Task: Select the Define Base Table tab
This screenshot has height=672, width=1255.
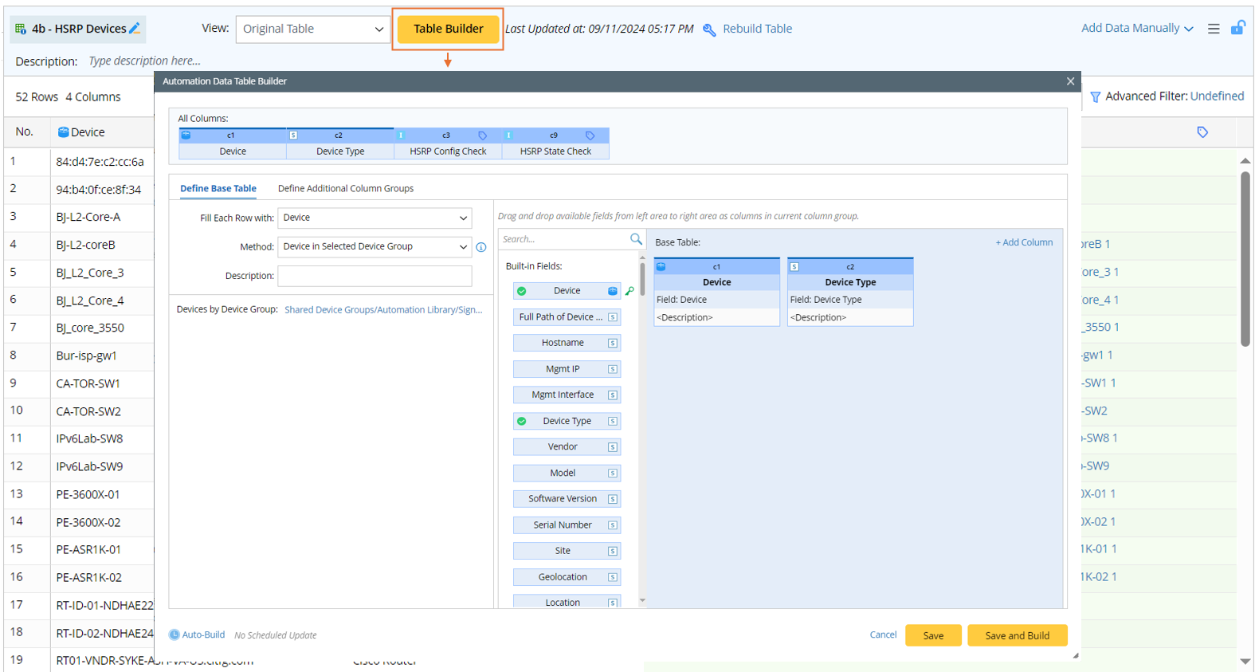Action: pyautogui.click(x=218, y=189)
